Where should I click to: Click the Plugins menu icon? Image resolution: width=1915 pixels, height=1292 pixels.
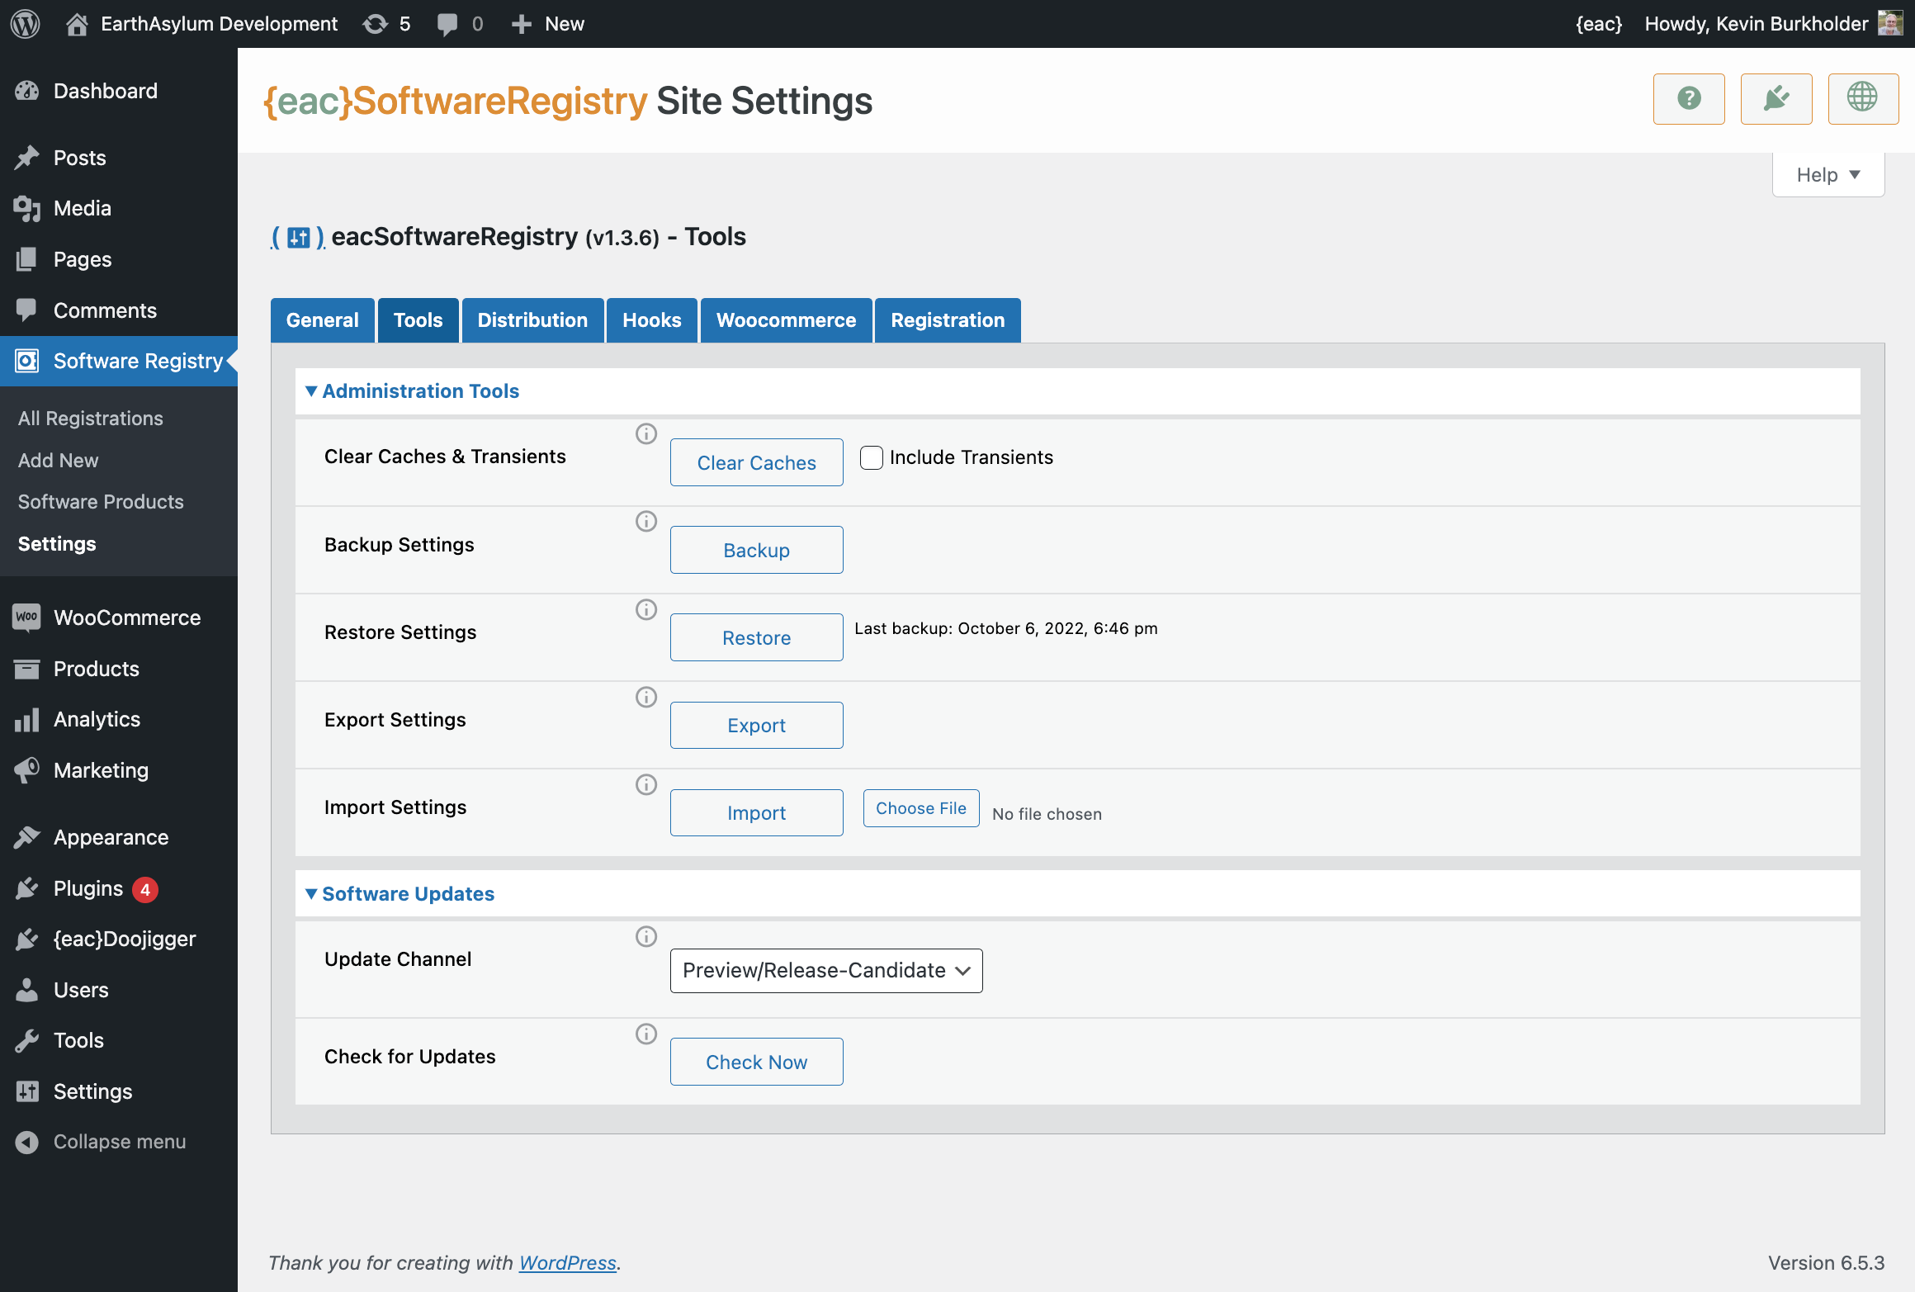point(25,888)
